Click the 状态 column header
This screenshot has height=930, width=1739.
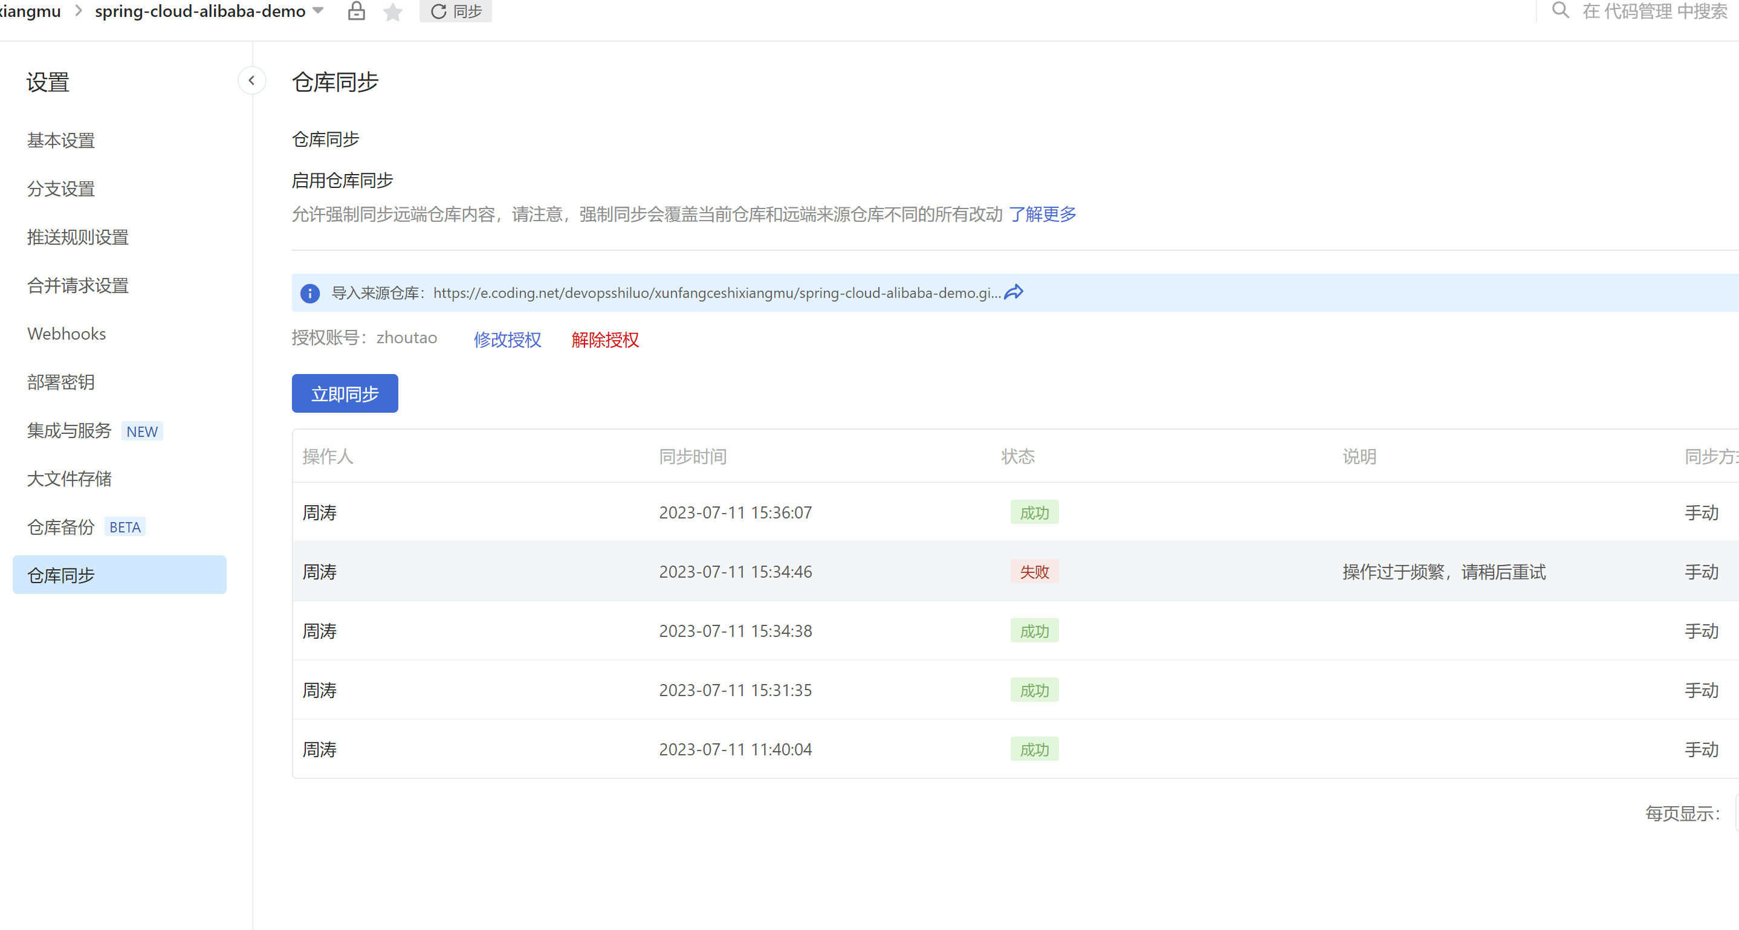click(1017, 456)
